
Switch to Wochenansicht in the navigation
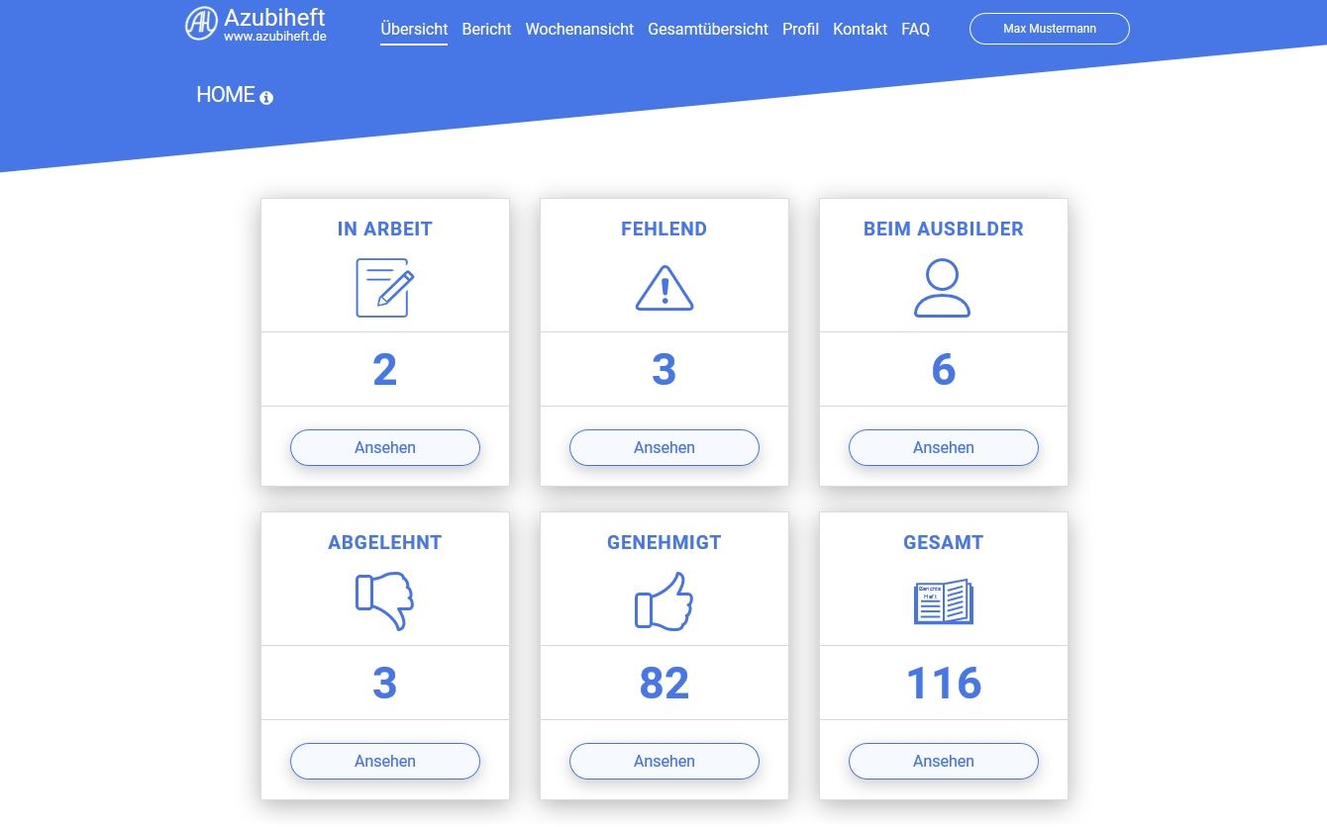[x=579, y=29]
